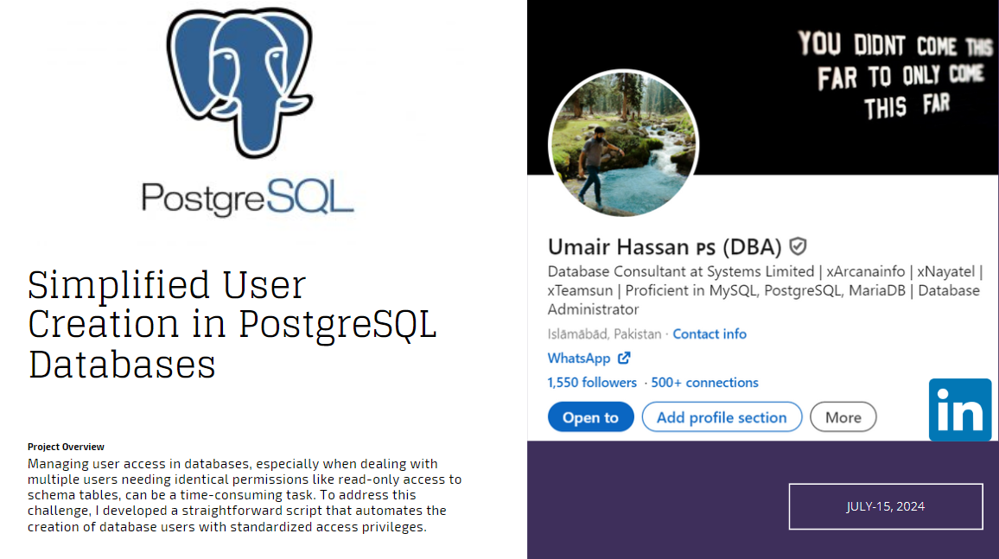Open Umair Hassan's profile photo
This screenshot has height=559, width=999.
(x=621, y=143)
